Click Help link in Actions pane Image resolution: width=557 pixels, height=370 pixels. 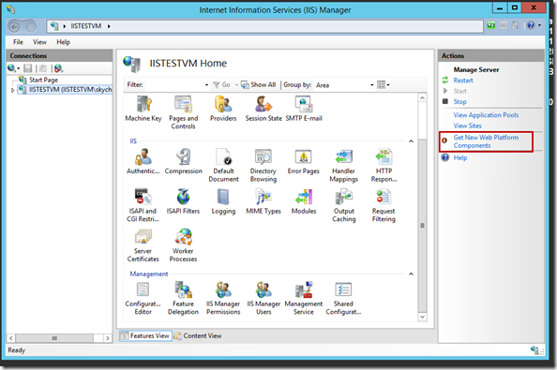460,158
